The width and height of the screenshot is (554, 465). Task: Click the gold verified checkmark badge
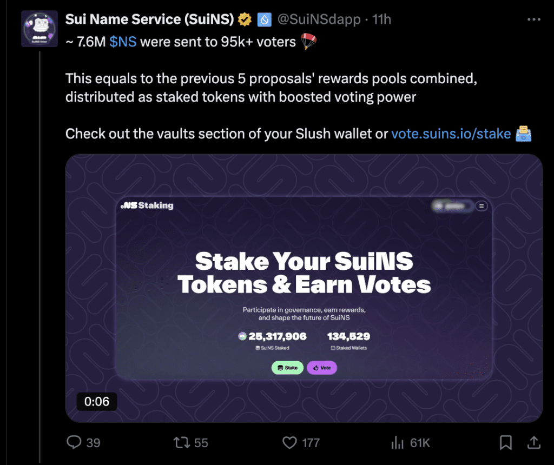point(245,20)
